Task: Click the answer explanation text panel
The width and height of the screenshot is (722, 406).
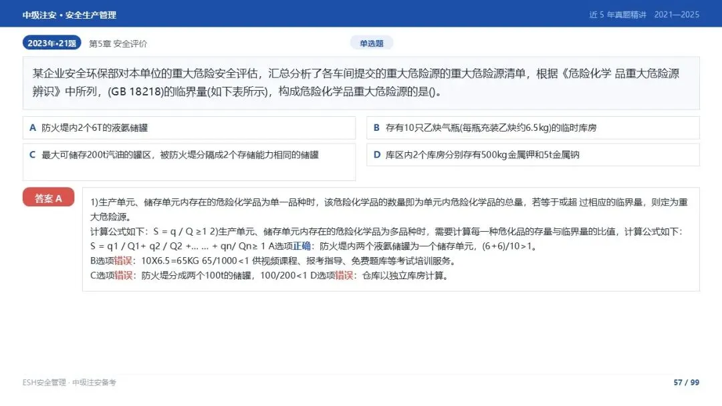Action: click(x=391, y=239)
